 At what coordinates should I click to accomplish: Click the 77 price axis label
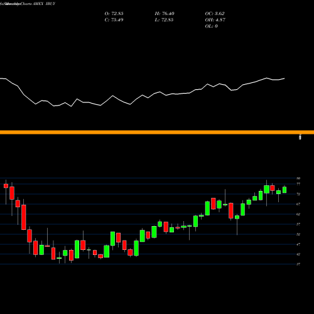coord(298,184)
